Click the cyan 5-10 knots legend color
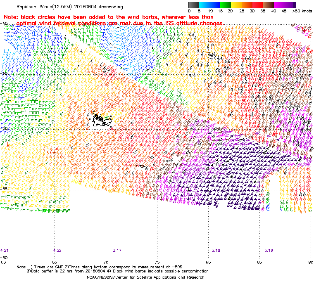This screenshot has width=314, height=284. tap(204, 5)
